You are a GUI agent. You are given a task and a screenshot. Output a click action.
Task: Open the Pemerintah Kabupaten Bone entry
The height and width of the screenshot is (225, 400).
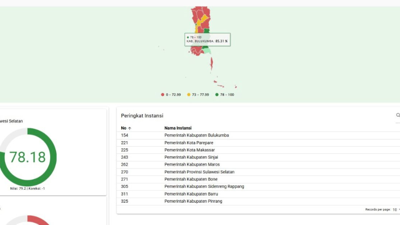coord(191,179)
